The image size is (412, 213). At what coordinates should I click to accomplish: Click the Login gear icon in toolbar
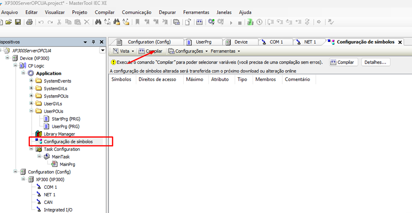point(212,22)
